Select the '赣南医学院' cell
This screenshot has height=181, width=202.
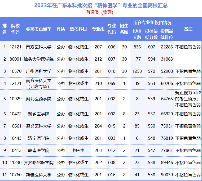39,150
